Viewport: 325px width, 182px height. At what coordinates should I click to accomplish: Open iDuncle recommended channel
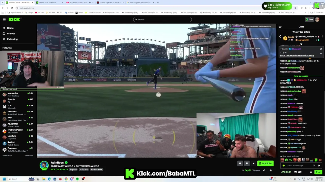(x=18, y=100)
